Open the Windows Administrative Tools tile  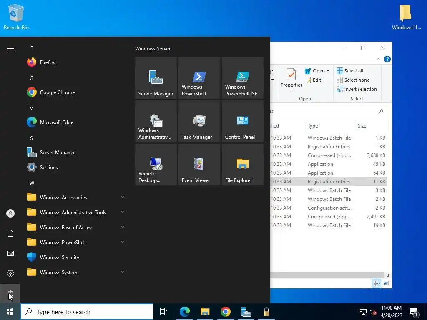156,121
